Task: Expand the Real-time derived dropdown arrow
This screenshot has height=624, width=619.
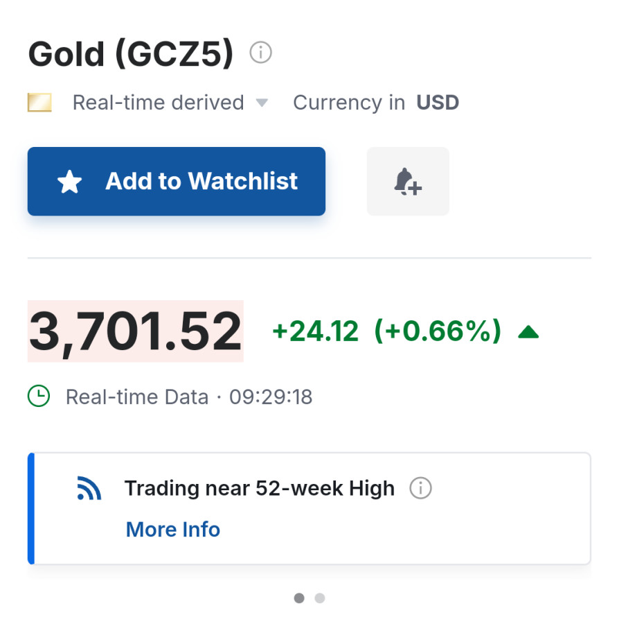Action: click(x=262, y=103)
